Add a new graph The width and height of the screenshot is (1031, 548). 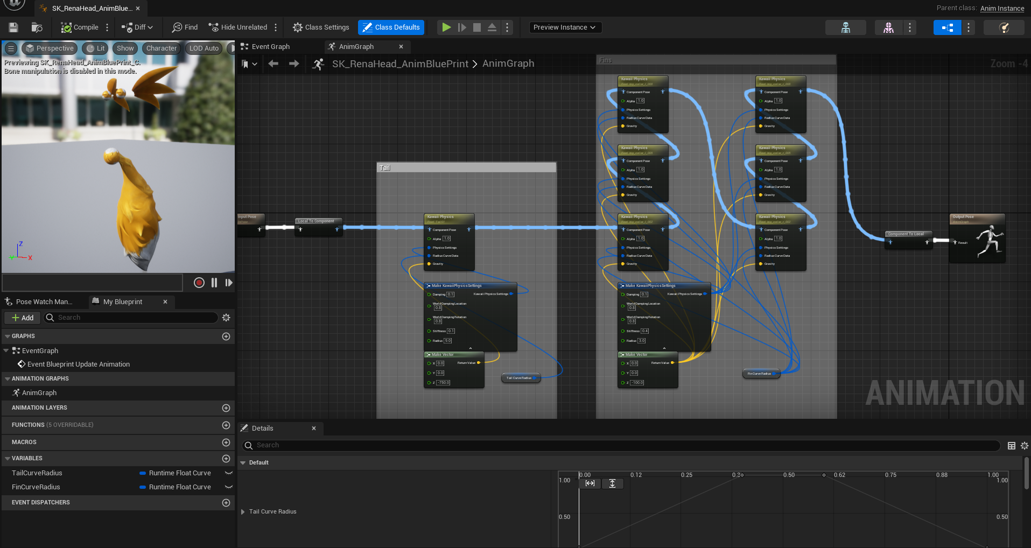[x=226, y=336]
